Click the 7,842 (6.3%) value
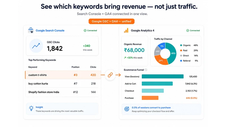The width and height of the screenshot is (226, 127). pos(191,84)
